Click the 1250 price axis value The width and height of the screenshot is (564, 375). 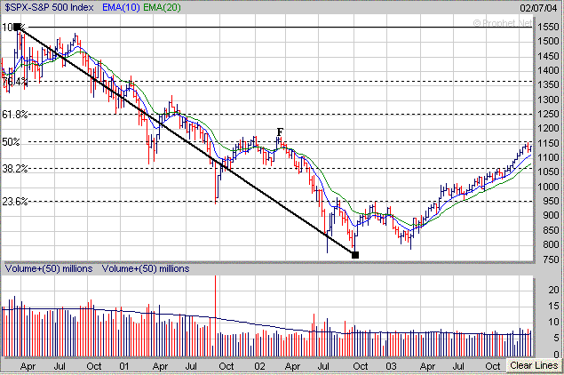pyautogui.click(x=548, y=114)
